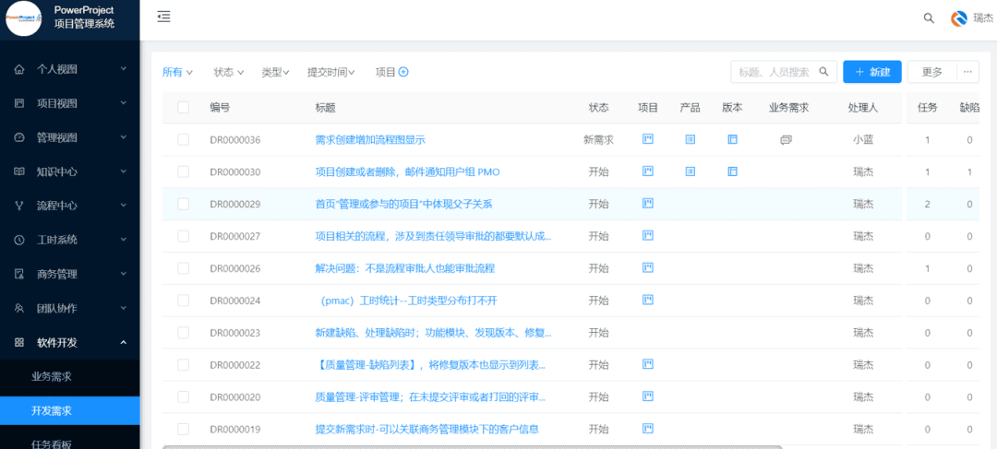This screenshot has height=449, width=997.
Task: Open project icon for row DR0000027
Action: pyautogui.click(x=648, y=236)
